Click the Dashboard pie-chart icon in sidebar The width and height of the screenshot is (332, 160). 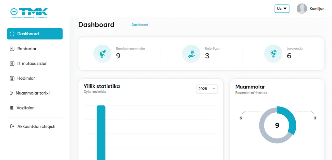[12, 34]
